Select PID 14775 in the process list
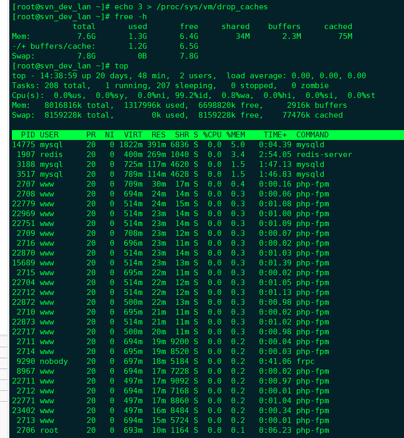404x438 pixels. coord(23,145)
